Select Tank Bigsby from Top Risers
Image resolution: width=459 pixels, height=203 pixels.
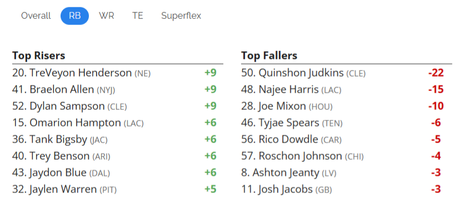[x=58, y=140]
